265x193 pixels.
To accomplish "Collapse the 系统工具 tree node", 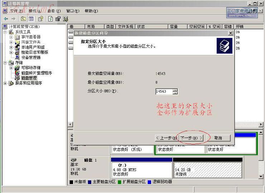I will pyautogui.click(x=5, y=32).
